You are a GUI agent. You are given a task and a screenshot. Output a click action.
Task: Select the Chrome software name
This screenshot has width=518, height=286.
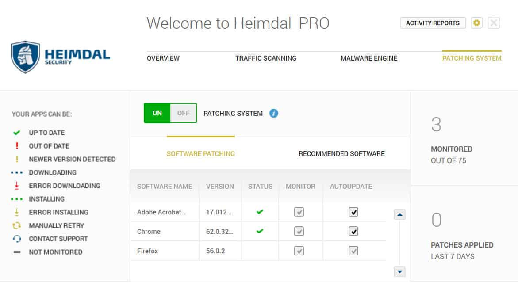coord(149,232)
